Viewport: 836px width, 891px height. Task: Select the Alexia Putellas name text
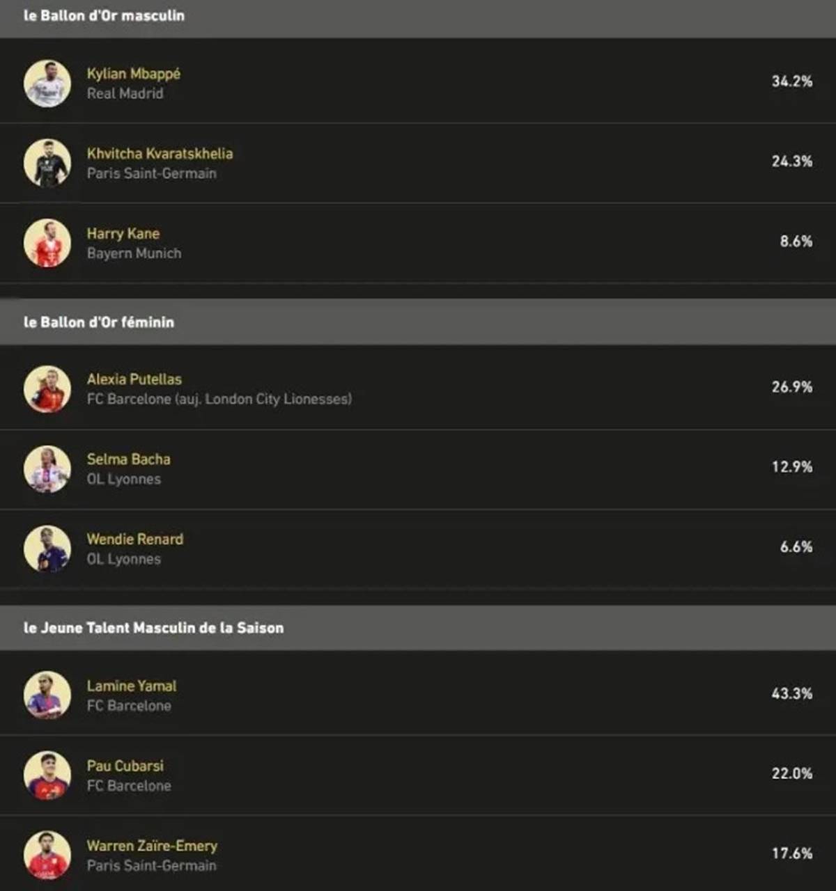134,379
